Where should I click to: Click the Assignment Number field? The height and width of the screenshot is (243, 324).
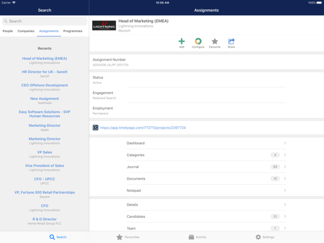click(207, 62)
